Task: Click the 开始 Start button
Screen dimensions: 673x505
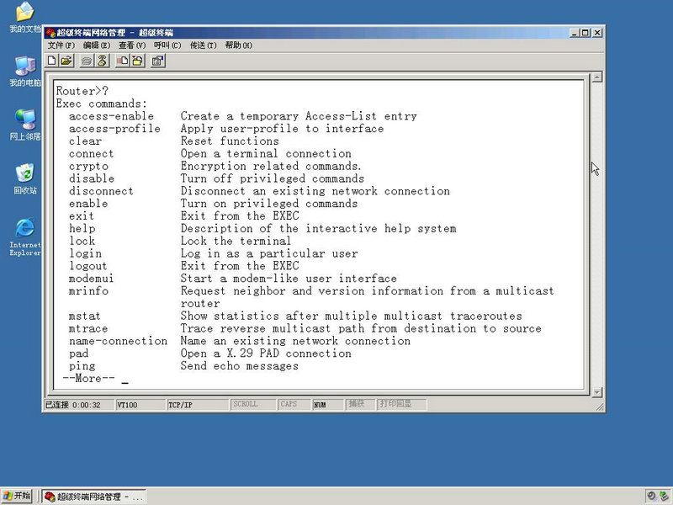Action: 17,496
